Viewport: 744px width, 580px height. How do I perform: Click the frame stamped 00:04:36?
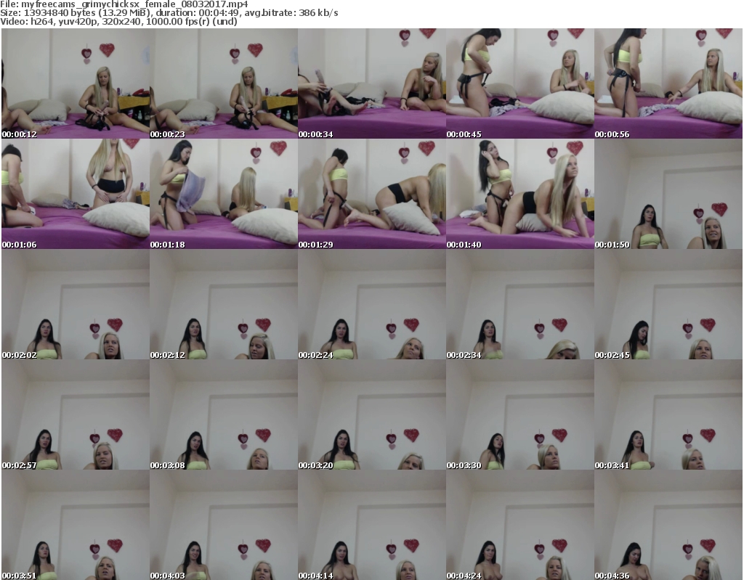click(x=668, y=525)
